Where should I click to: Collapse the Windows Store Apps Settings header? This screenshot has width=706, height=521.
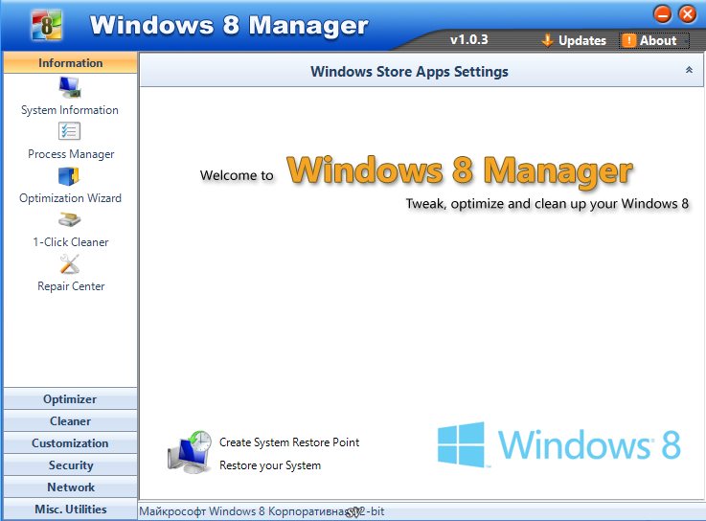(689, 70)
